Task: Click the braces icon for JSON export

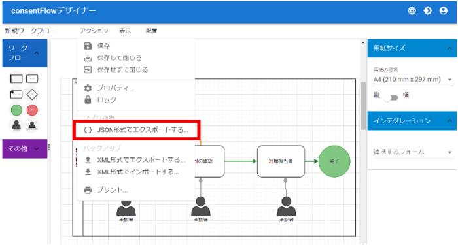Action: (x=88, y=130)
